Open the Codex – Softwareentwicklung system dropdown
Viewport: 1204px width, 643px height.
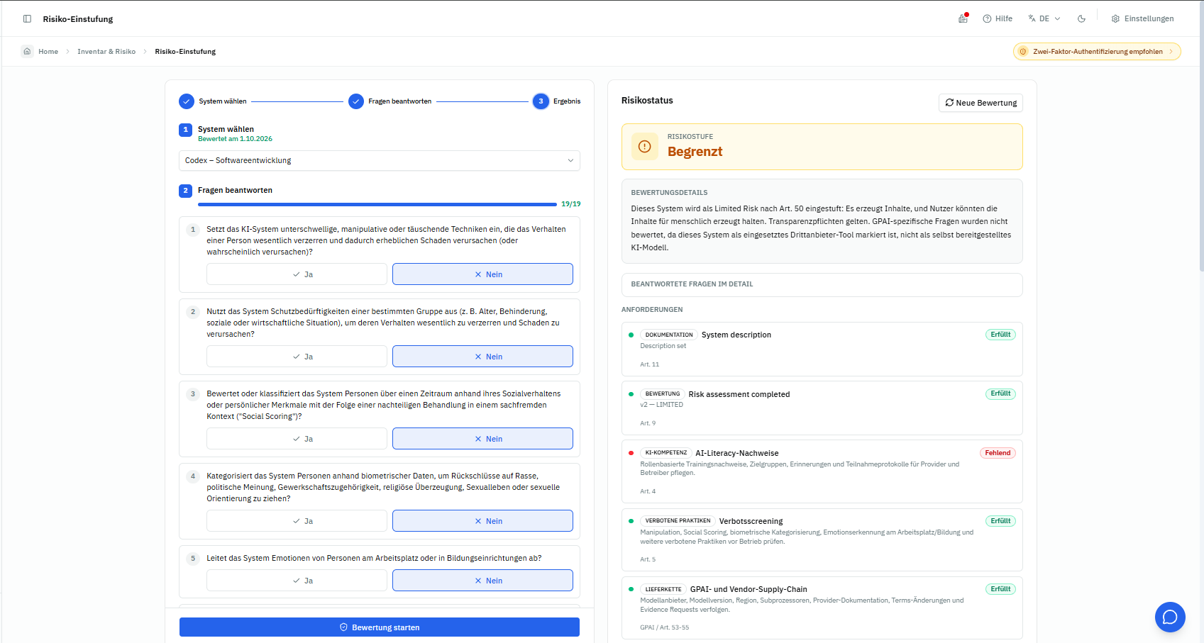380,160
